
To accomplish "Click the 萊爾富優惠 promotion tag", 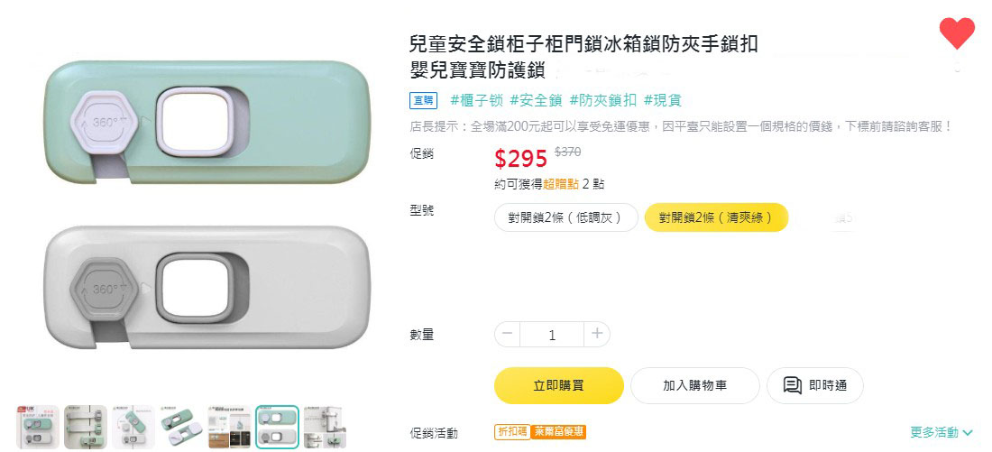I will 557,432.
